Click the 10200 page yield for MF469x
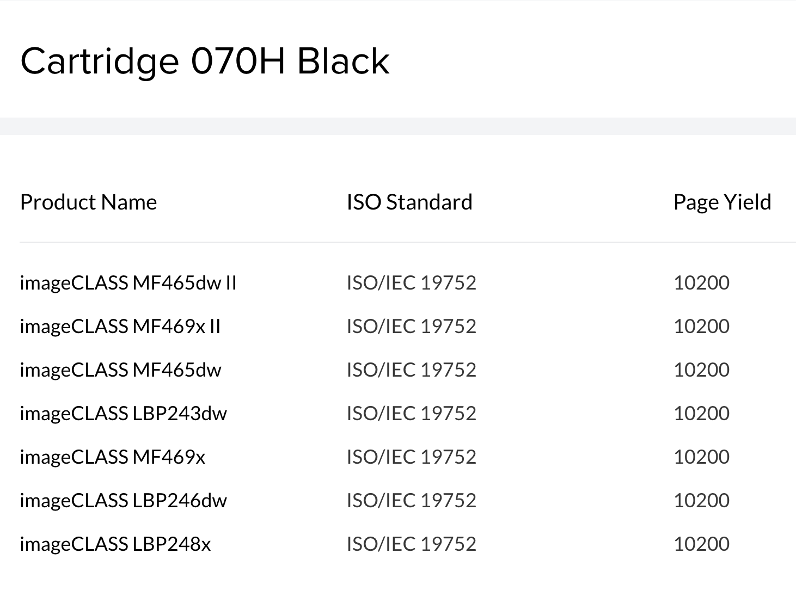796x615 pixels. click(701, 457)
